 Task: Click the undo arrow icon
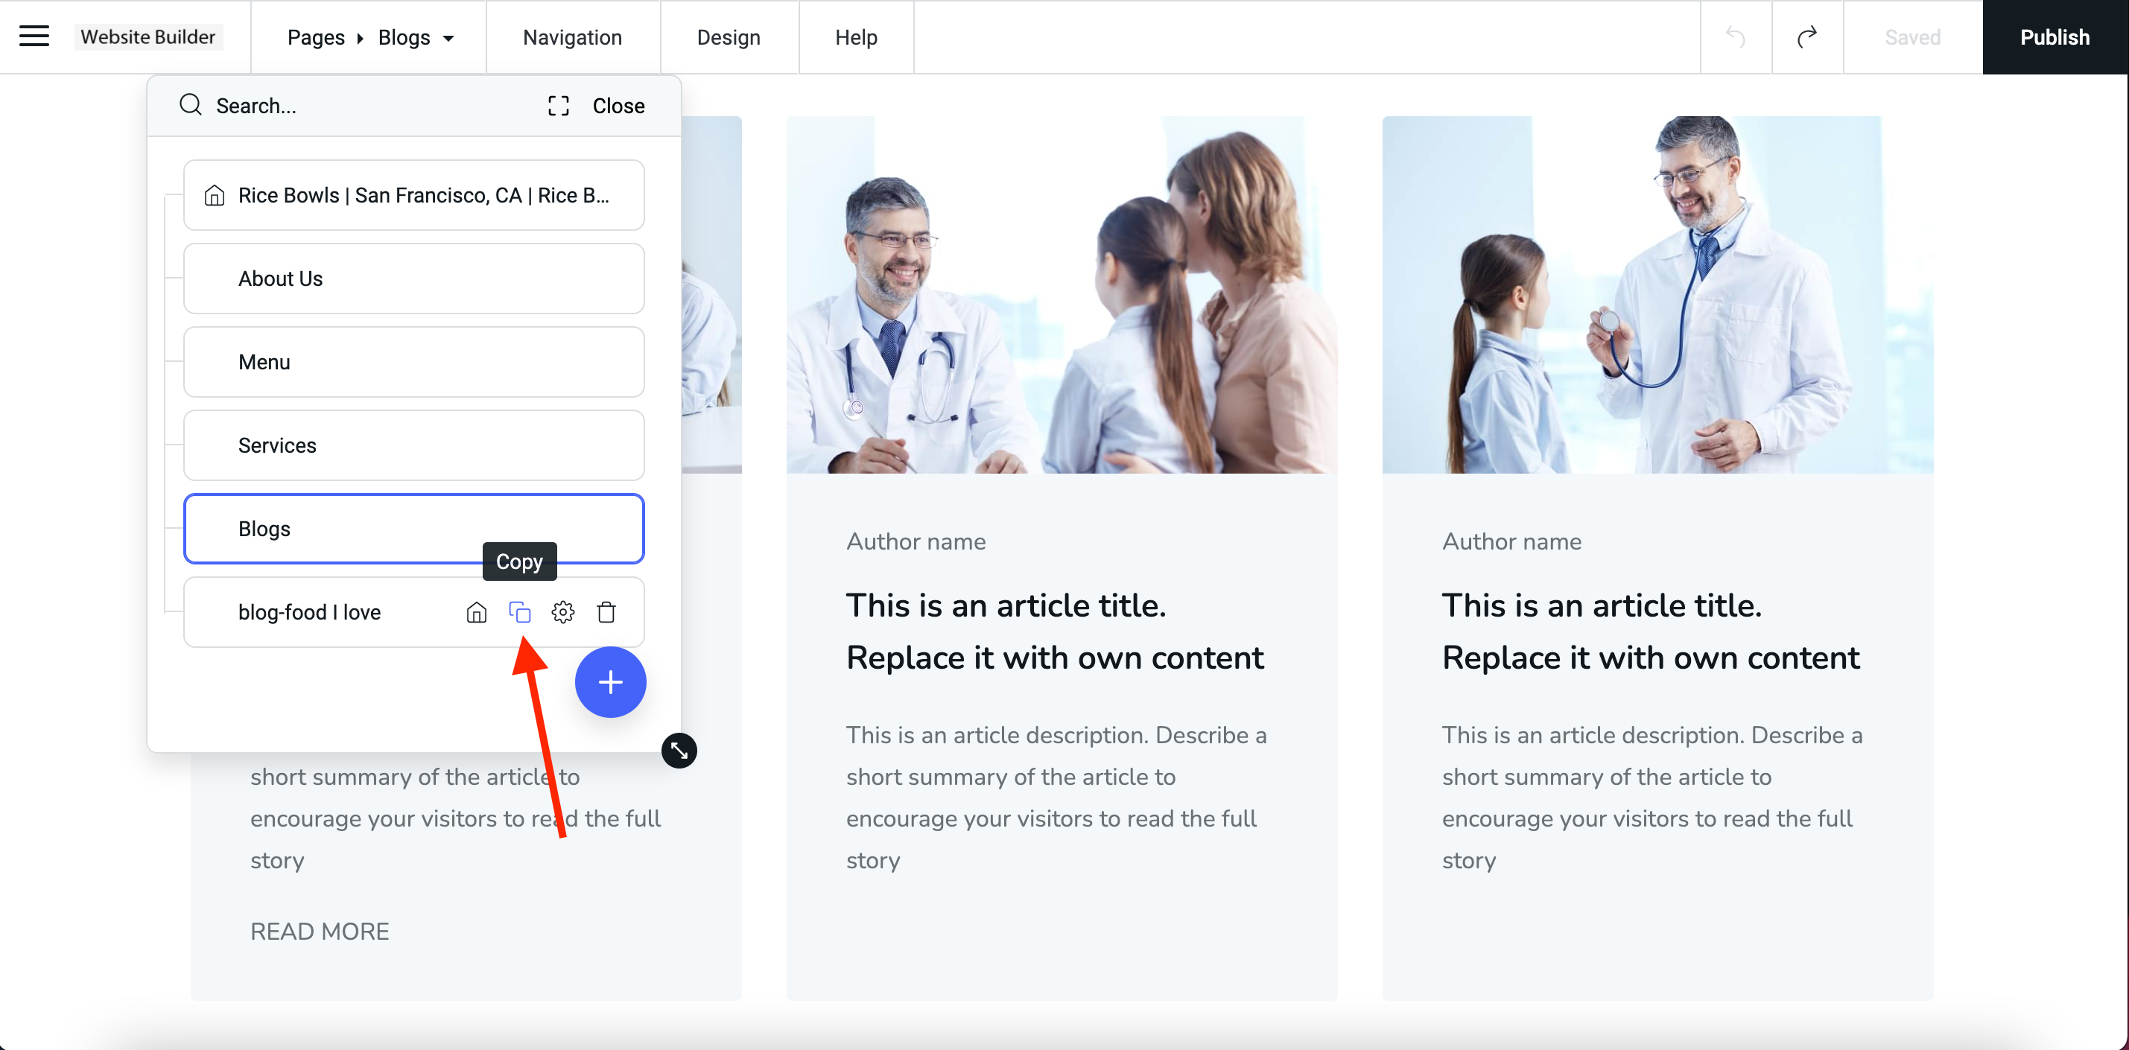pyautogui.click(x=1736, y=37)
